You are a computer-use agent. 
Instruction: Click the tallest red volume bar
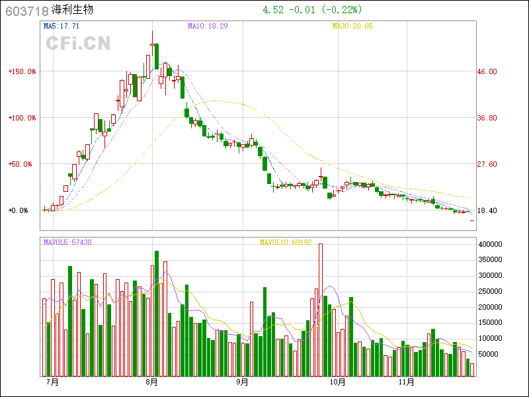320,310
